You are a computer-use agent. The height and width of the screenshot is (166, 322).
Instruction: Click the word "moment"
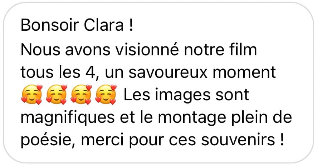244,72
